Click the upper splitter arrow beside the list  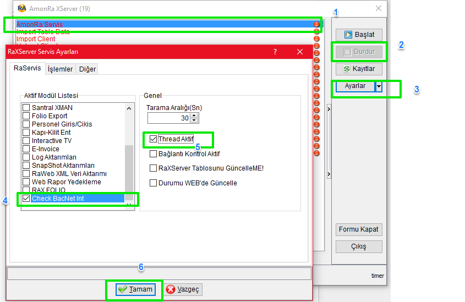(329, 109)
